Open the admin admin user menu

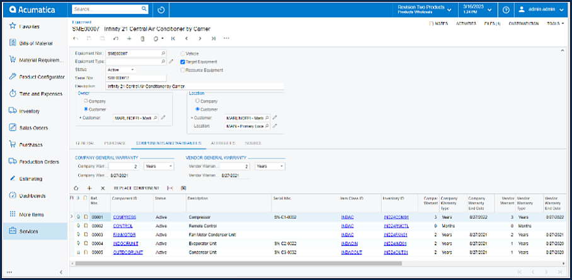click(x=541, y=9)
